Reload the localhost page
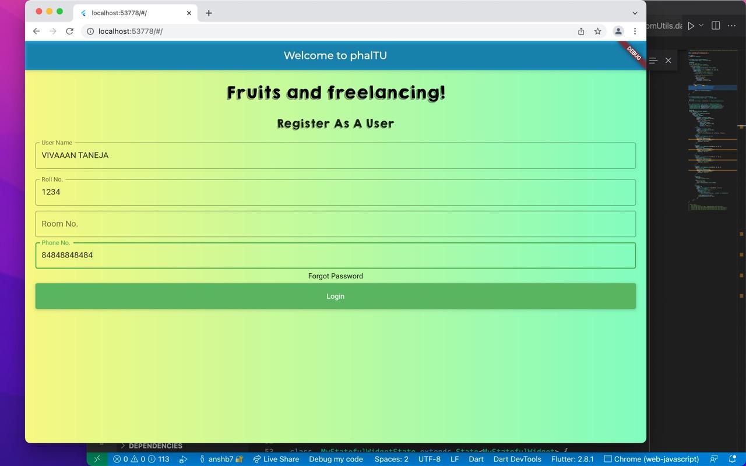Screen dimensions: 746x466 tap(69, 31)
